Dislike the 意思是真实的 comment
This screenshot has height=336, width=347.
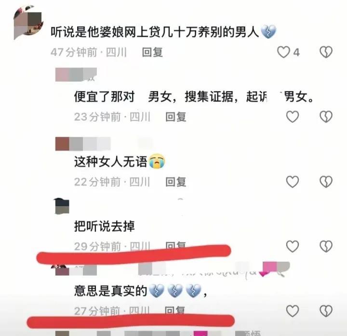coord(326,311)
